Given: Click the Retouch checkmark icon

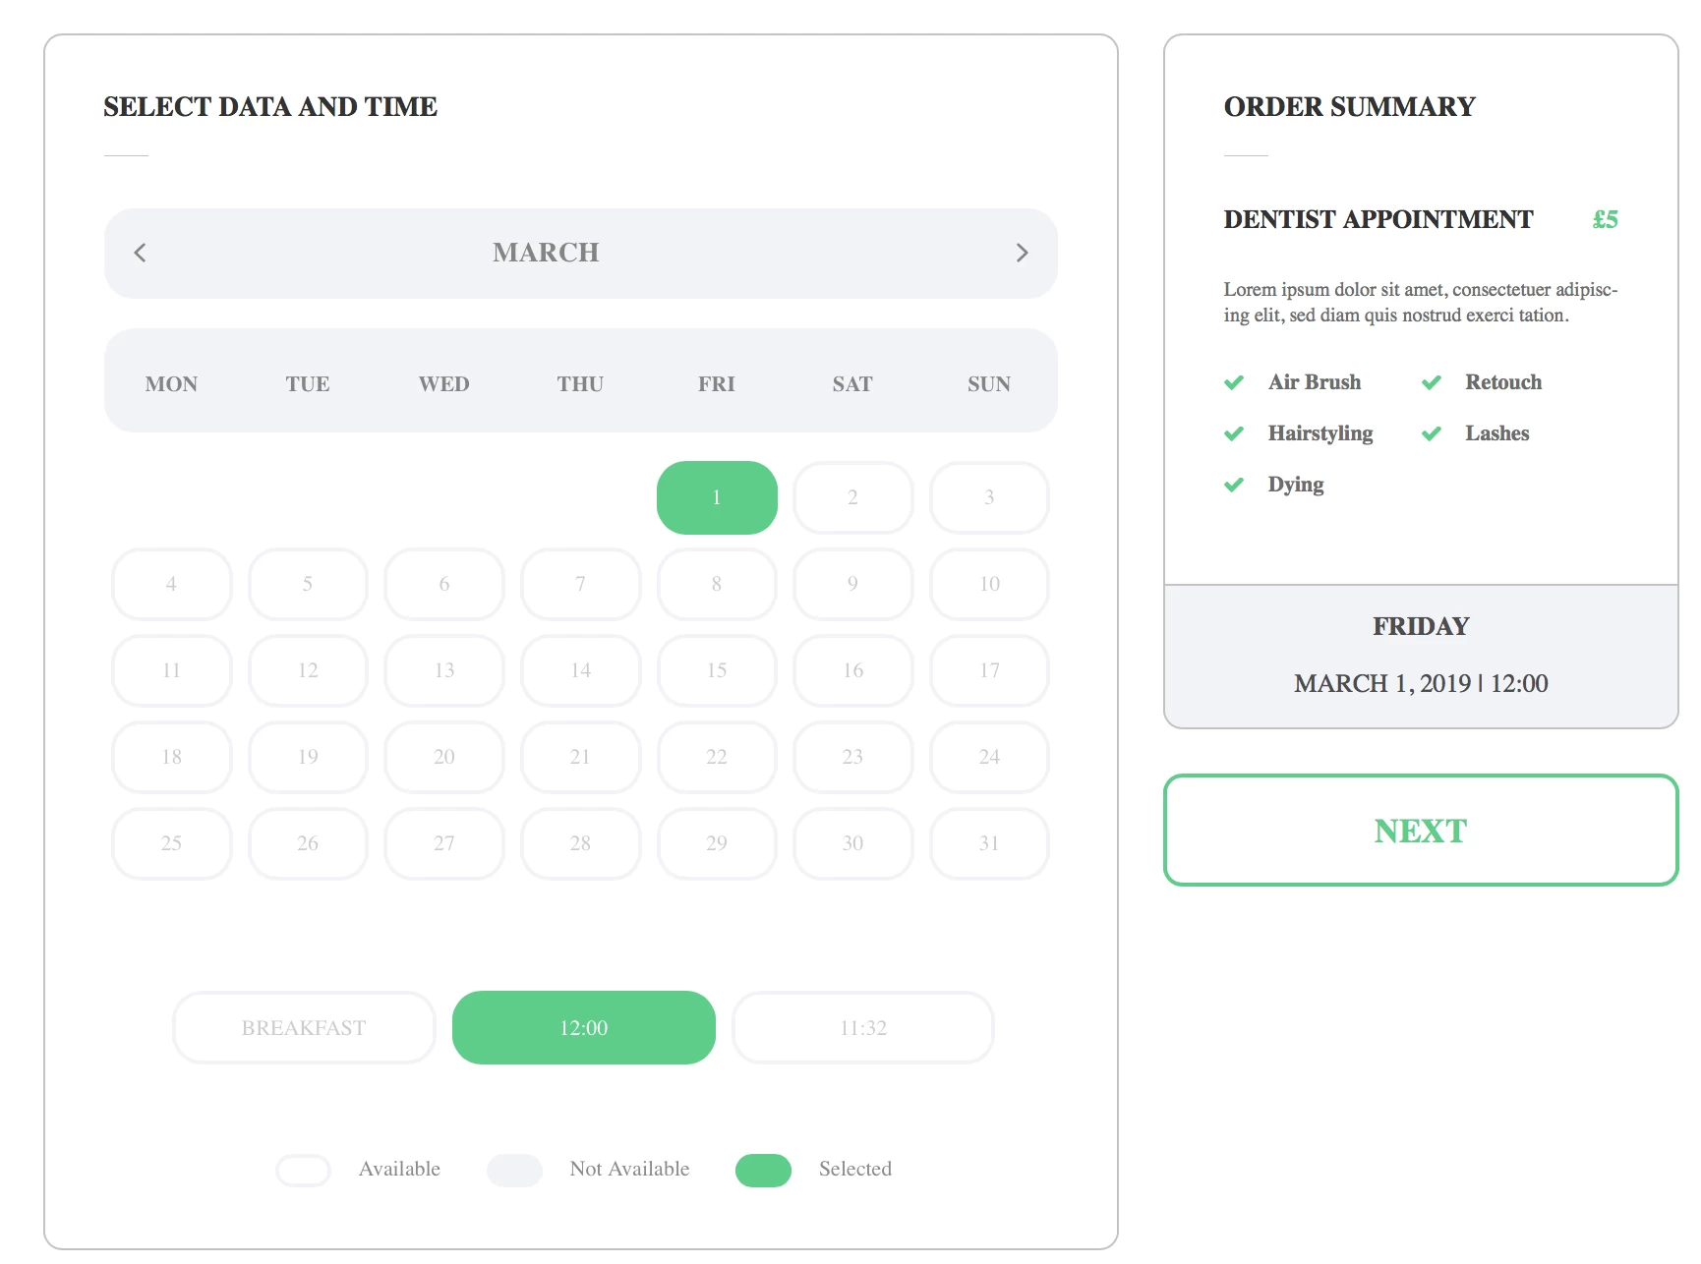Looking at the screenshot, I should 1432,382.
